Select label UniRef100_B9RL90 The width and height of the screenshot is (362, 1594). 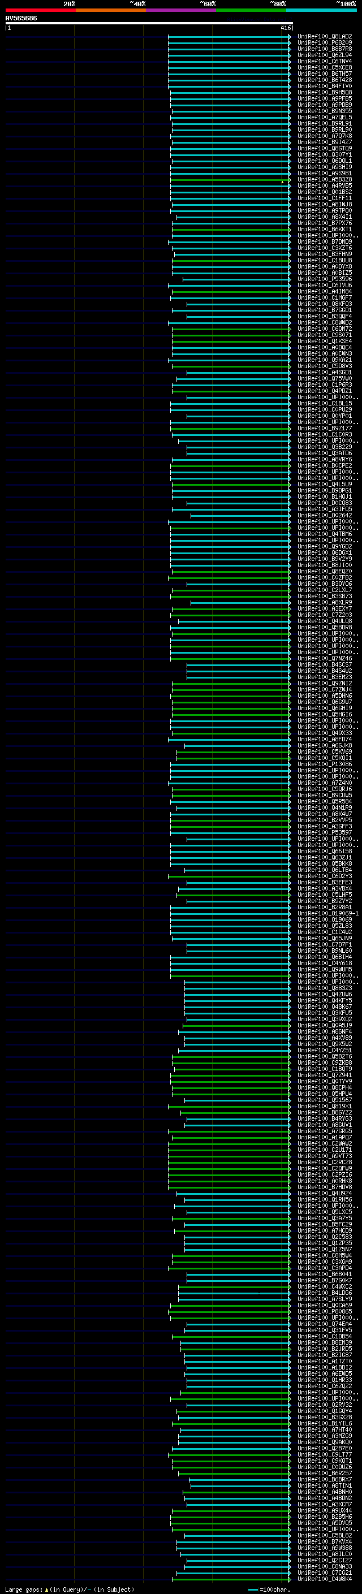[x=324, y=130]
